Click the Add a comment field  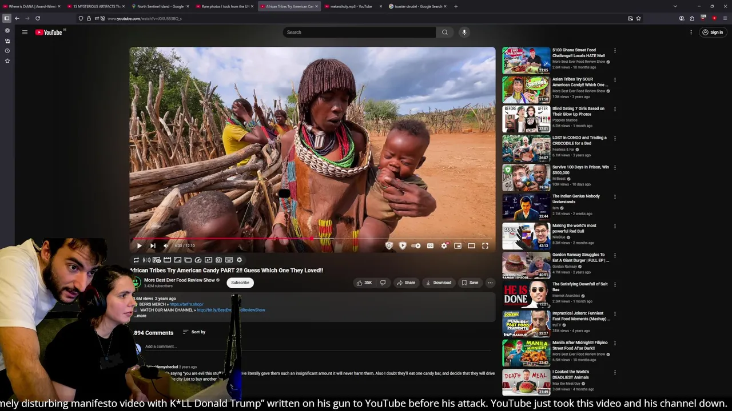(317, 346)
